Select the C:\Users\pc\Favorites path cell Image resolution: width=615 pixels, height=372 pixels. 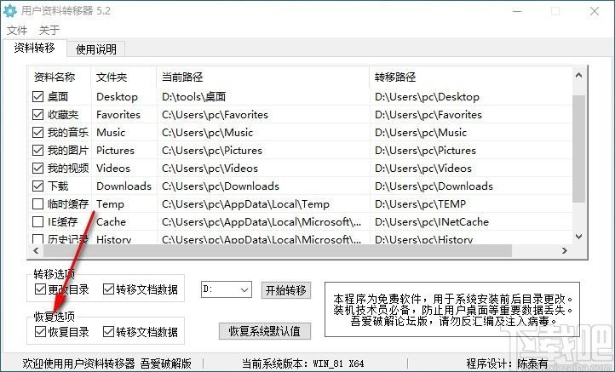215,114
